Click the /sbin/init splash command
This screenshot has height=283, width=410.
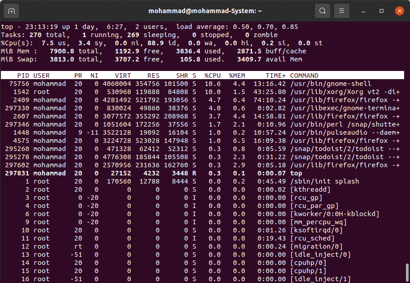(324, 181)
